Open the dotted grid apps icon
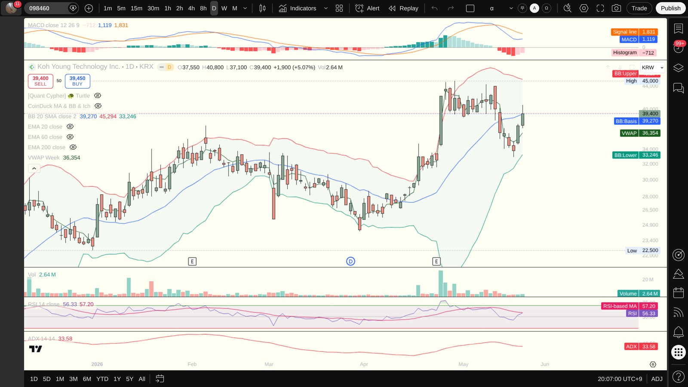This screenshot has width=688, height=387. [679, 353]
